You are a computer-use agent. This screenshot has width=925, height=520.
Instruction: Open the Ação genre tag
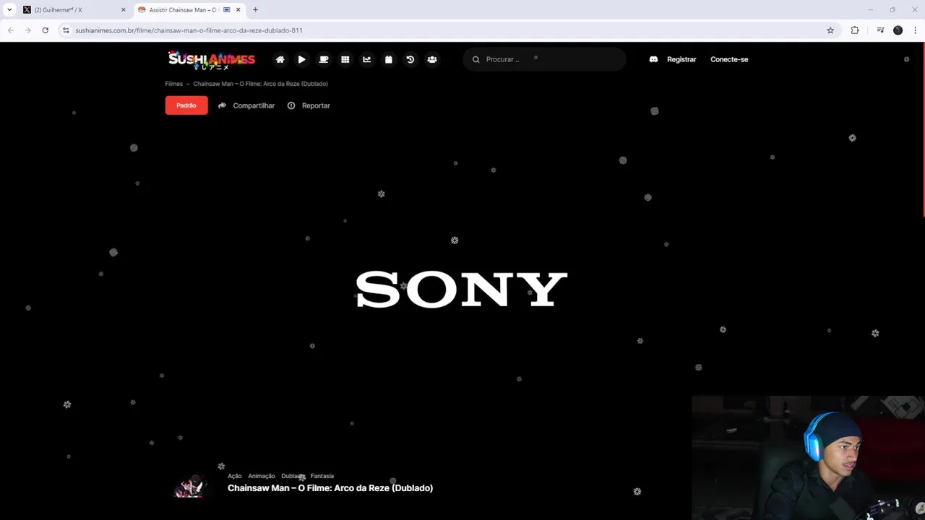234,476
